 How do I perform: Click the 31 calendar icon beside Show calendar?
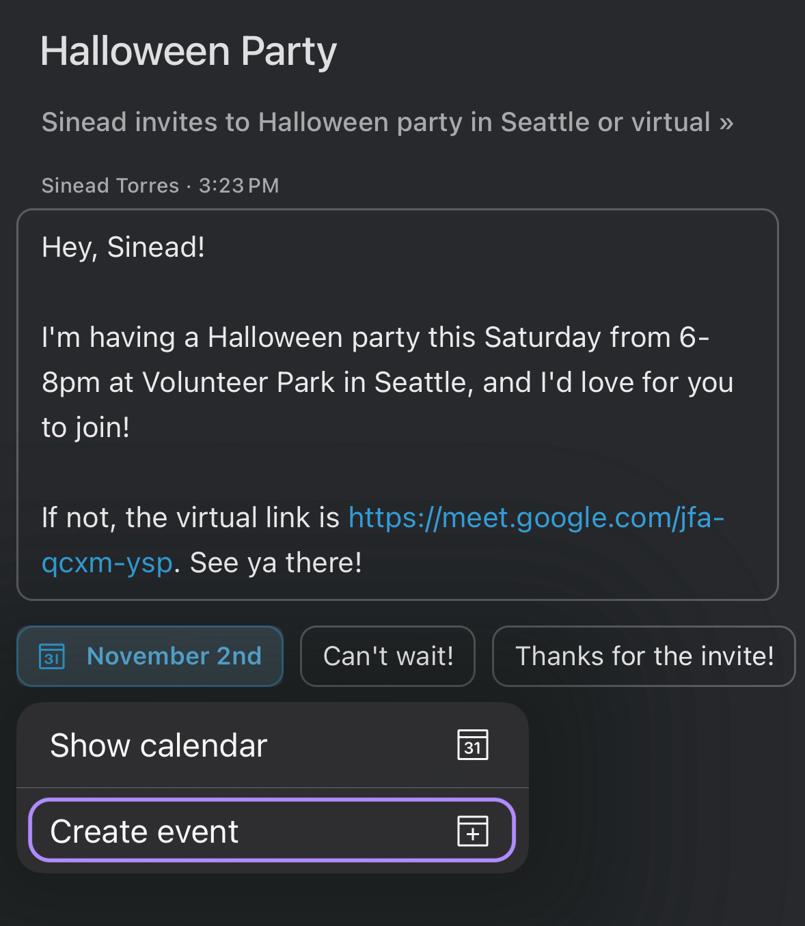(x=472, y=745)
